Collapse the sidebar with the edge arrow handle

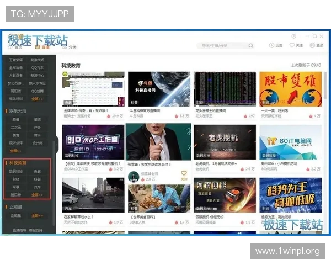pyautogui.click(x=57, y=146)
